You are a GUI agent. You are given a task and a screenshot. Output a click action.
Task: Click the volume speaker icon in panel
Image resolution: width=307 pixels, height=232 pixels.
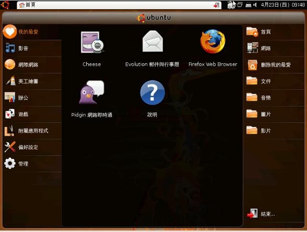pyautogui.click(x=255, y=5)
